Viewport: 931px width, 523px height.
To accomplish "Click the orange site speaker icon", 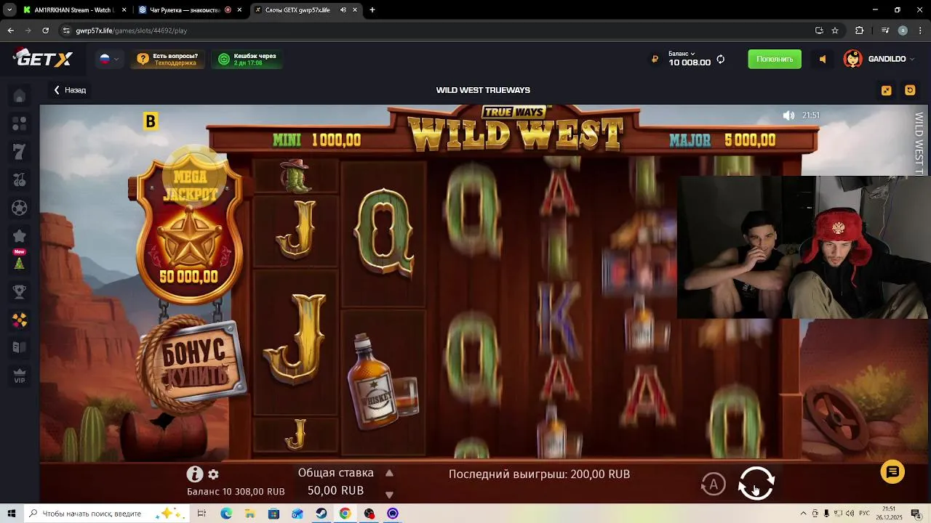I will point(823,60).
